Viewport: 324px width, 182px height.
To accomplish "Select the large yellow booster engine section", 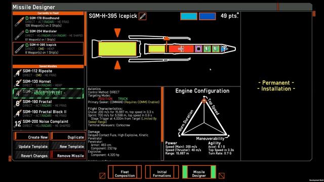I will 117,49.
